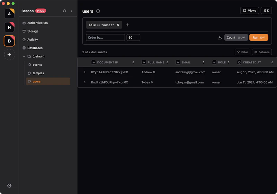
Task: Add another query condition
Action: 127,25
